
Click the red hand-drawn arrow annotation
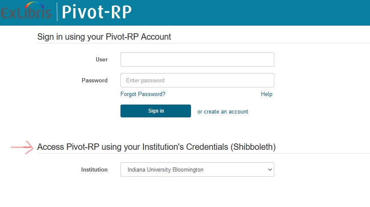click(22, 147)
